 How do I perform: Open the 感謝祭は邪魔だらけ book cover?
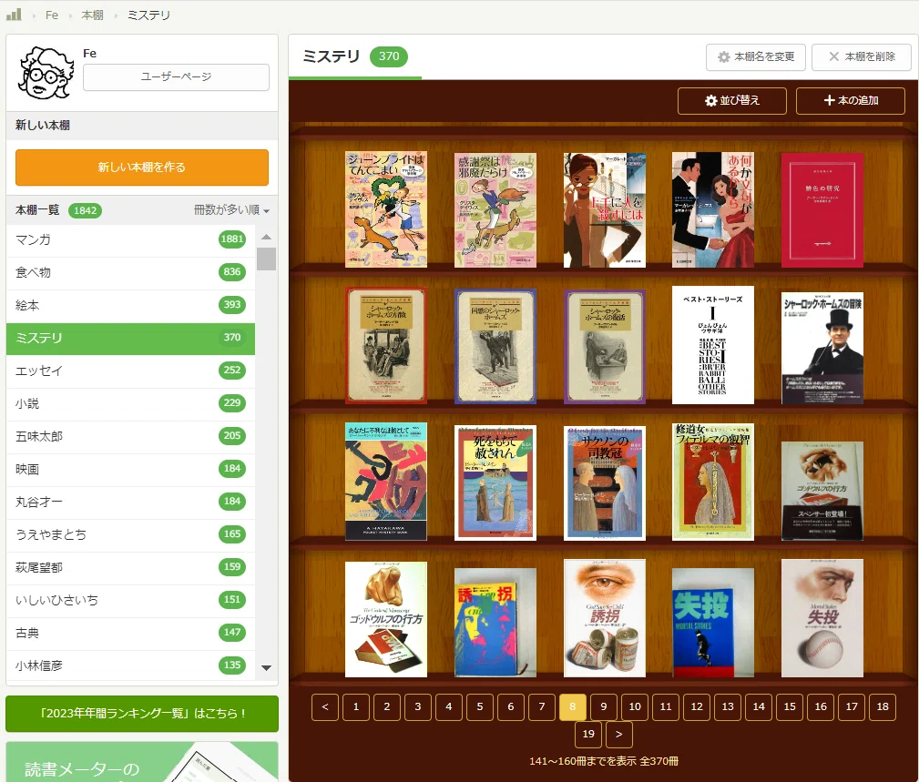(495, 210)
